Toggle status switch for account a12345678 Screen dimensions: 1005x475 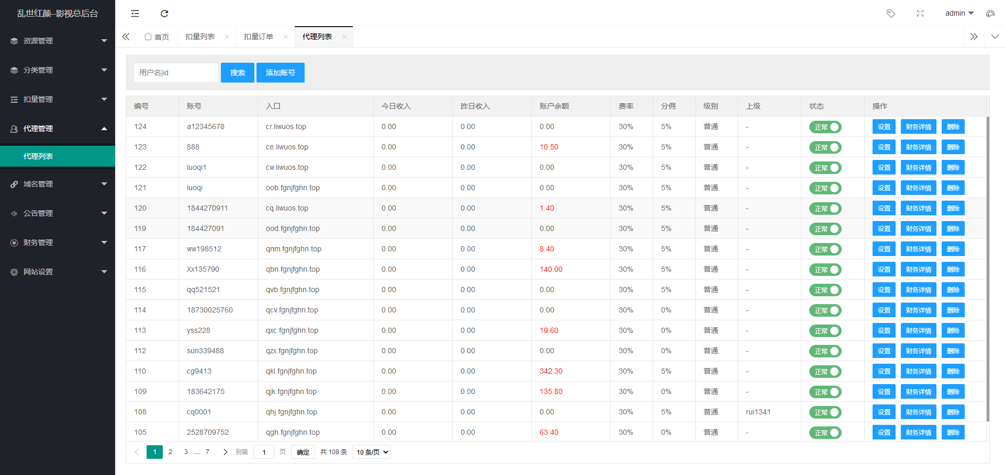point(825,127)
